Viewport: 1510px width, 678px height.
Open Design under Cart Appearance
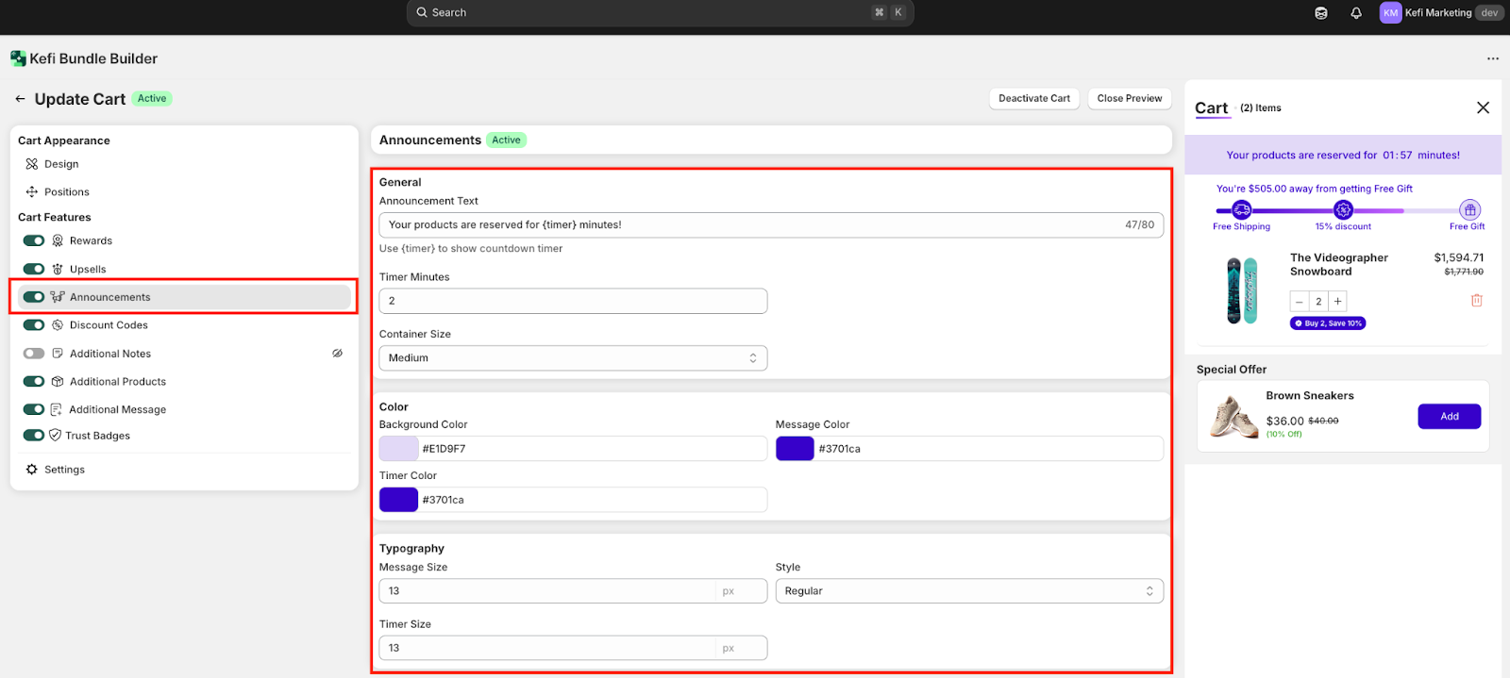tap(61, 164)
